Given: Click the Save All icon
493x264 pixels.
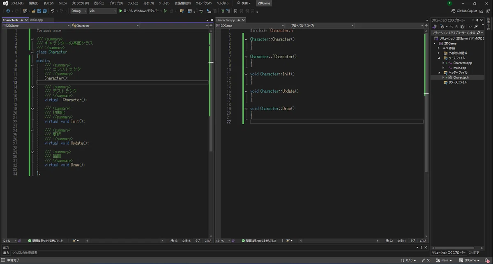Looking at the screenshot, I should point(44,11).
